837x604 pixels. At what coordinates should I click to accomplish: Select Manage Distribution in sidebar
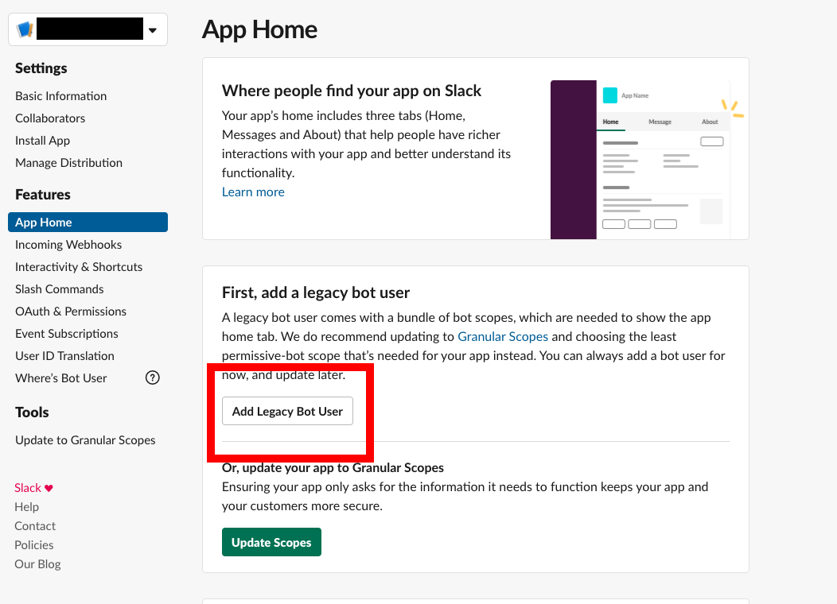69,163
